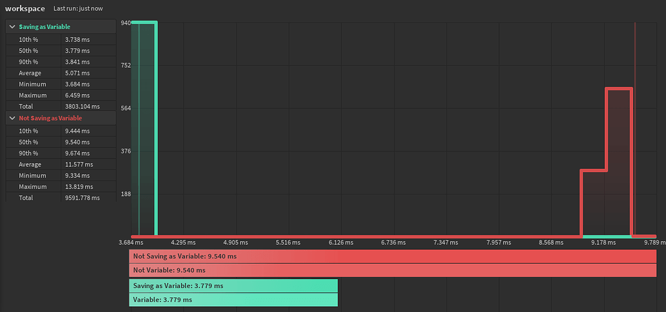Select the 90th % row showing 9.674 ms

tap(61, 153)
